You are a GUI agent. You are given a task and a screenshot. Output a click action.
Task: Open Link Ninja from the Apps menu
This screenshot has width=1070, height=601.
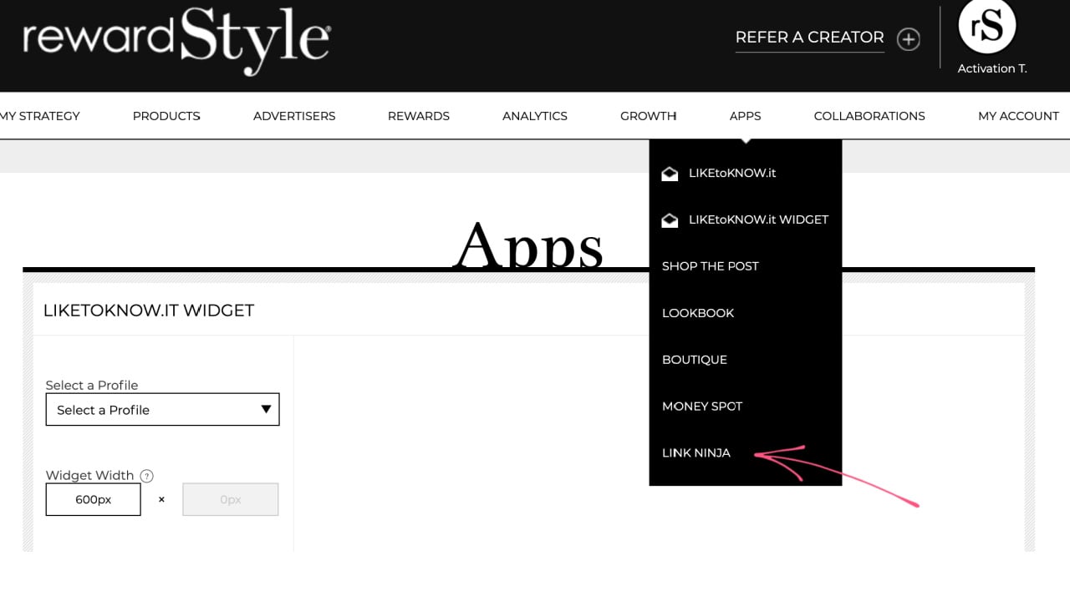696,453
